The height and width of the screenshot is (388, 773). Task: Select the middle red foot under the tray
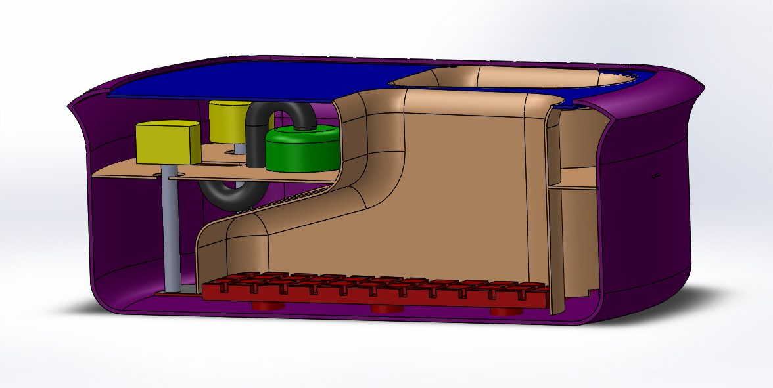click(386, 309)
